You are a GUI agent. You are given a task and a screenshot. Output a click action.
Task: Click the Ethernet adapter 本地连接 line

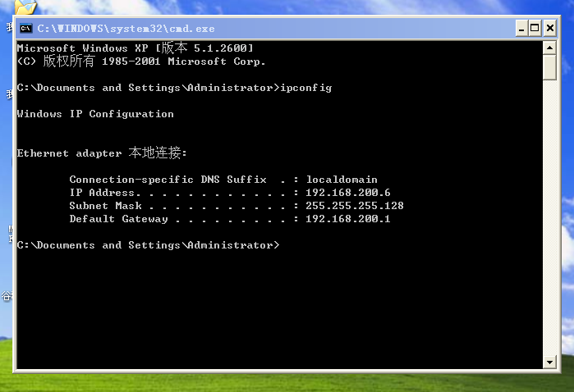(x=102, y=153)
